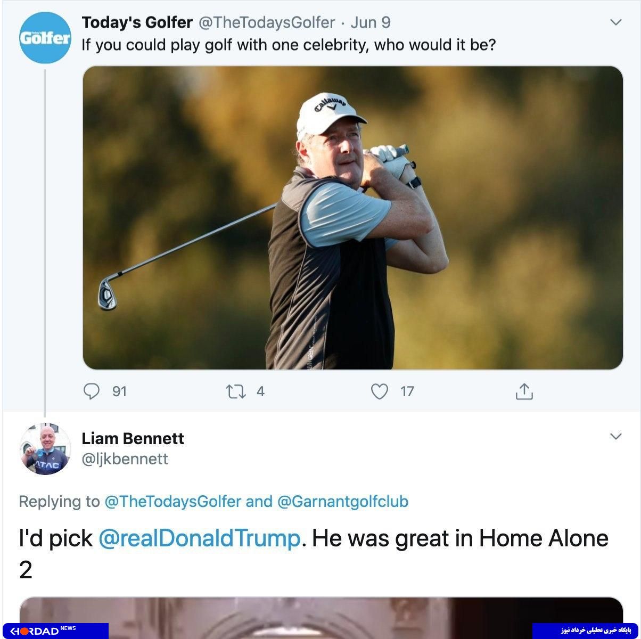Screen dimensions: 641x639
Task: Open the Today's Golfer profile avatar
Action: coord(45,38)
